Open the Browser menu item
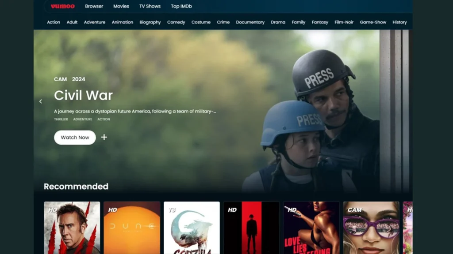Screen dimensions: 453x254 [94, 6]
